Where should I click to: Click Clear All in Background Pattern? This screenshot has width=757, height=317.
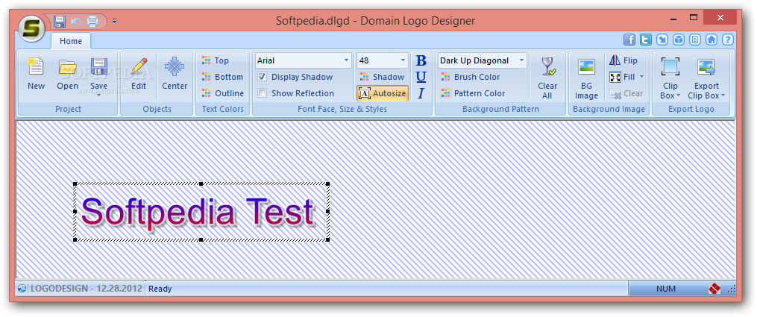coord(547,78)
